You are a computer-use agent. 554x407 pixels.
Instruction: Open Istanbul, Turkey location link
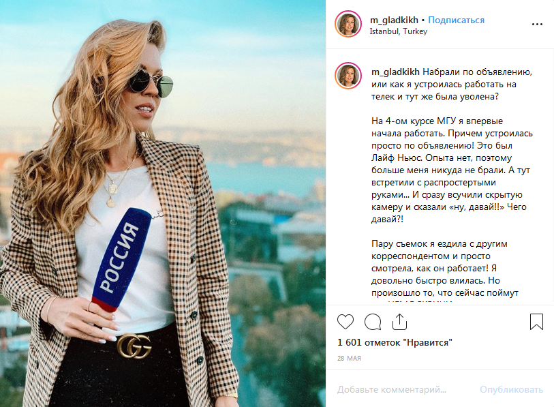tap(399, 31)
